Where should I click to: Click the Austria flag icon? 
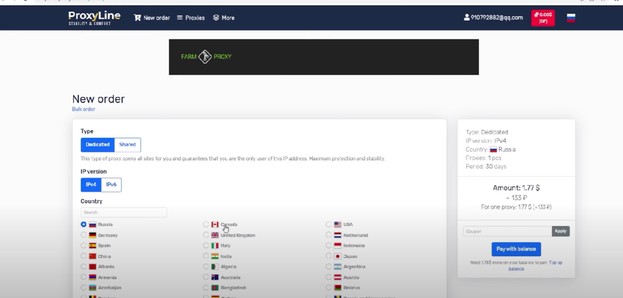tap(338, 277)
